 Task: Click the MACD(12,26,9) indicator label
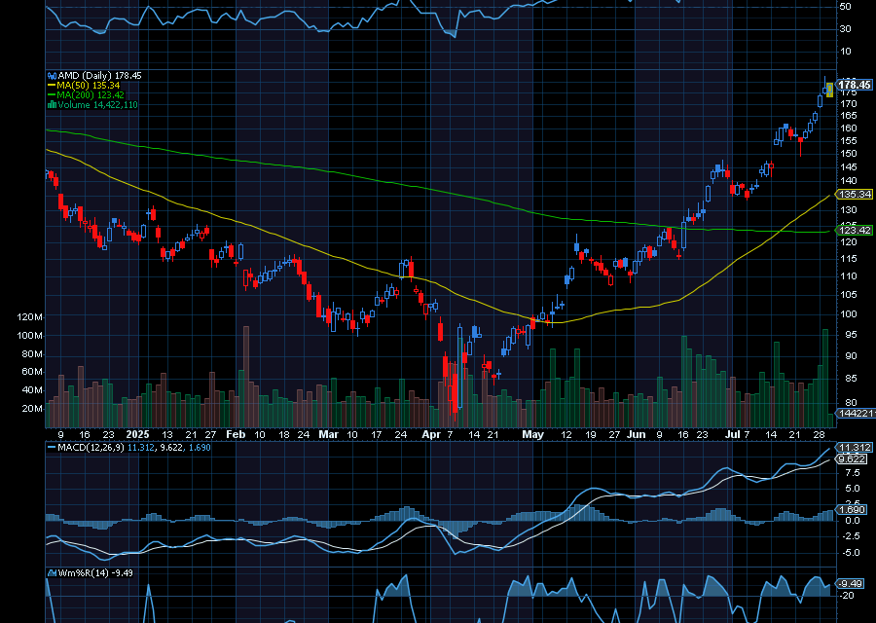click(91, 448)
